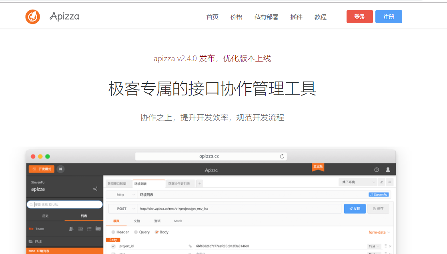Click the red close dot of mock window

coord(33,157)
